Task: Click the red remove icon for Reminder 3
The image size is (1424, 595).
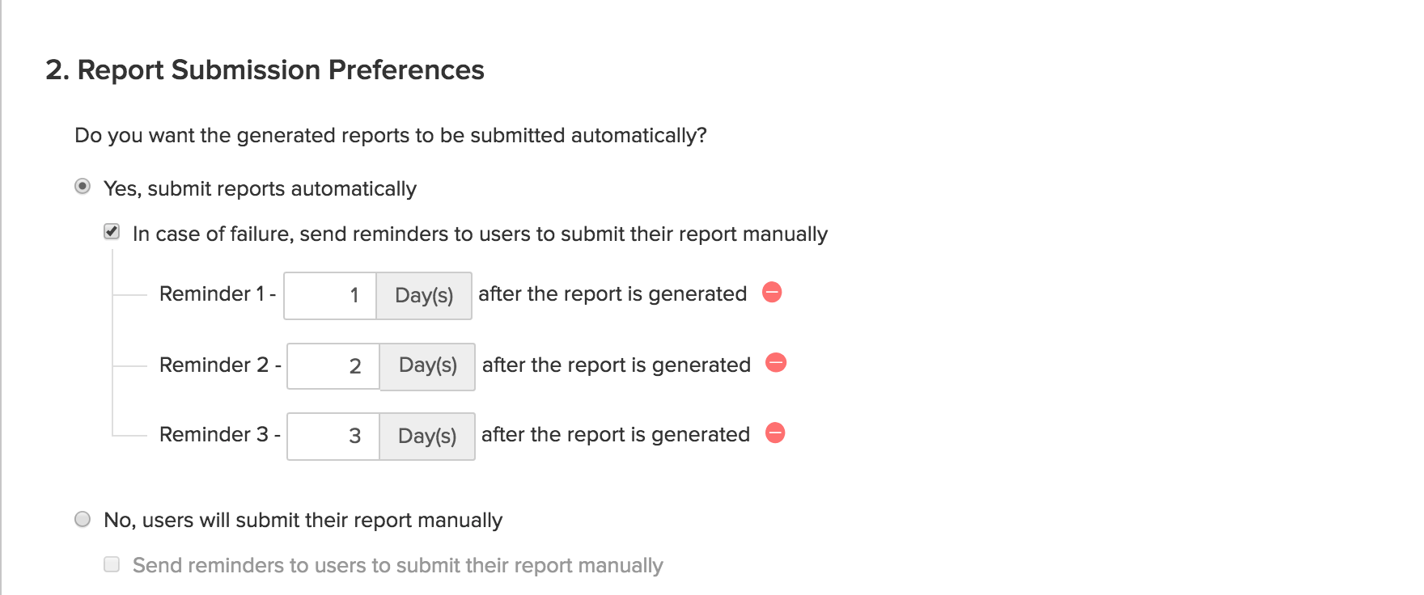Action: point(775,433)
